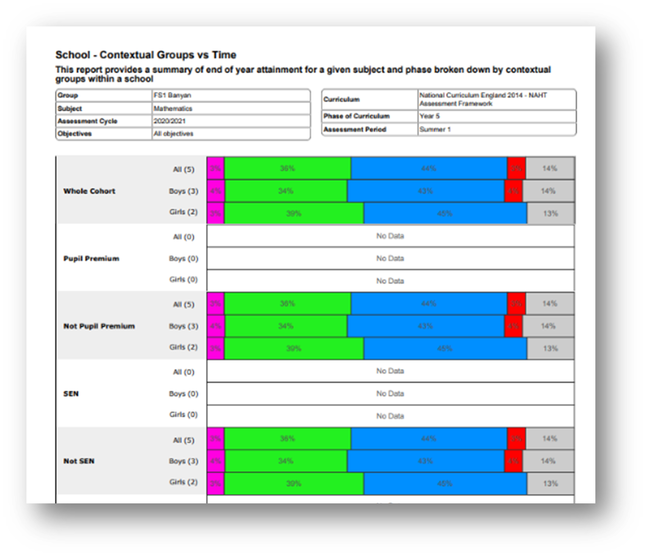Click 'Boys (3)' in the Not SEN group
The image size is (649, 557).
184,461
